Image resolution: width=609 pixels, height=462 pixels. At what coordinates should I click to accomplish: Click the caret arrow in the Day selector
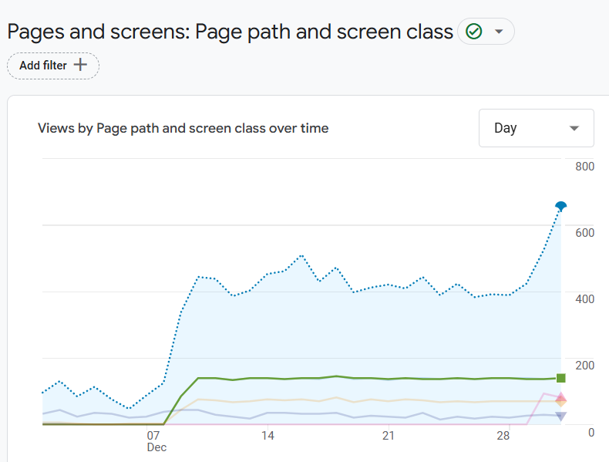[x=574, y=128]
